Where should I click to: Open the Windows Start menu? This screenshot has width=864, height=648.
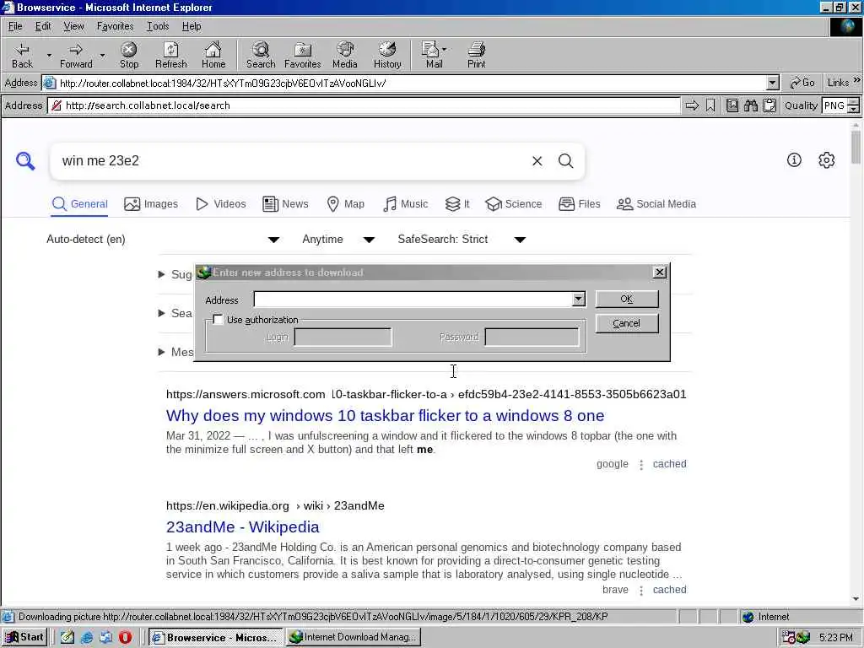24,637
